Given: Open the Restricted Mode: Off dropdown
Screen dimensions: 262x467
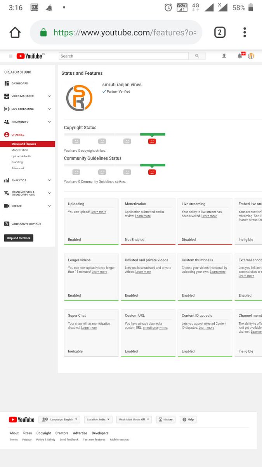Looking at the screenshot, I should pos(134,420).
